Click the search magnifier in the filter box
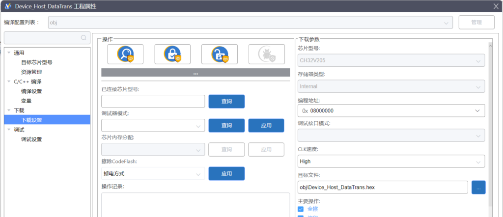This screenshot has width=503, height=217. pos(84,38)
